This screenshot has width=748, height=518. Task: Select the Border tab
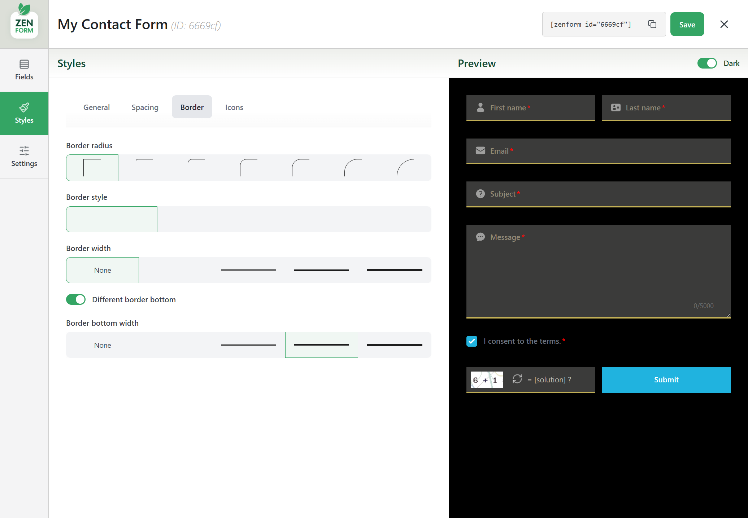coord(192,107)
